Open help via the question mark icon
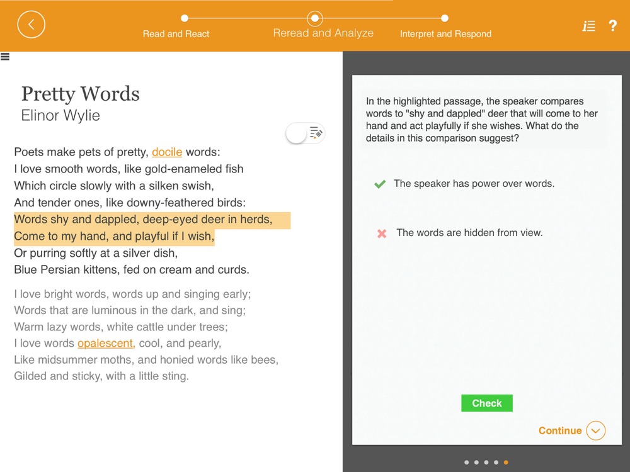This screenshot has width=630, height=472. [x=612, y=26]
